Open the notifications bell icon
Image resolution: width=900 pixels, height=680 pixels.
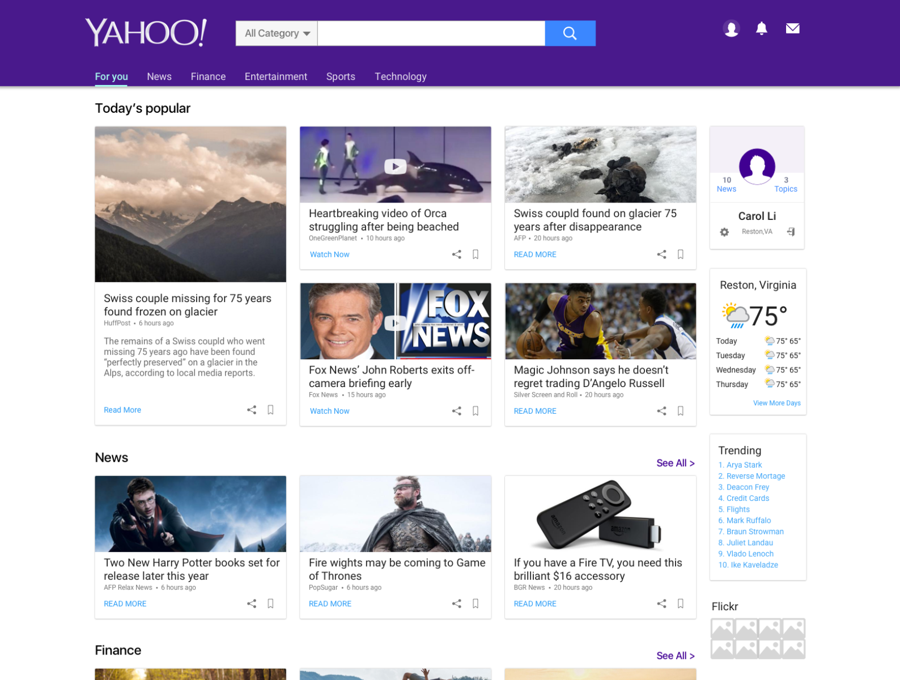tap(762, 28)
